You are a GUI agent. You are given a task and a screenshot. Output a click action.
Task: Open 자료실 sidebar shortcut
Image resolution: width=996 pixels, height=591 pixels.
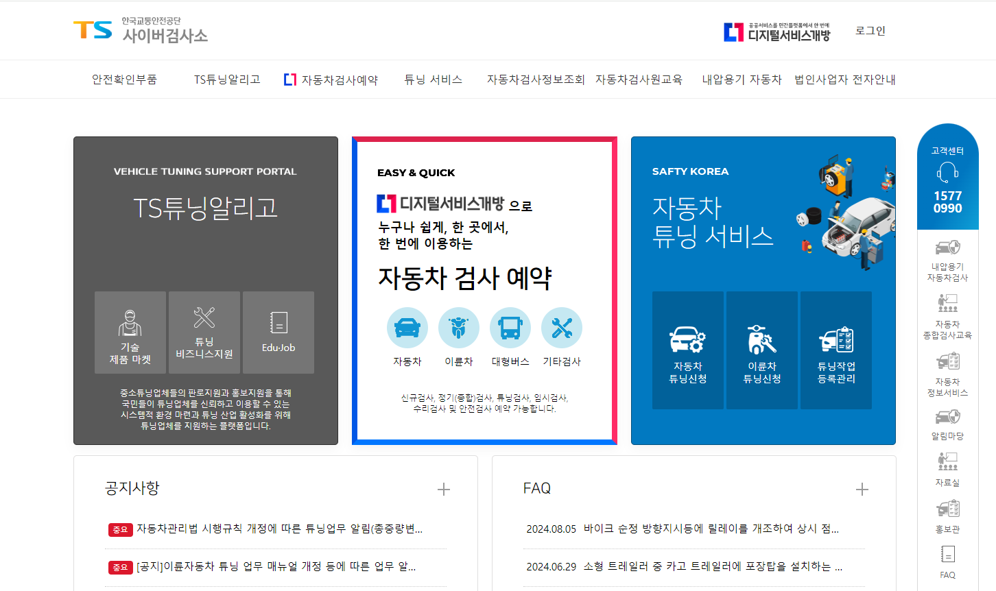pos(947,470)
